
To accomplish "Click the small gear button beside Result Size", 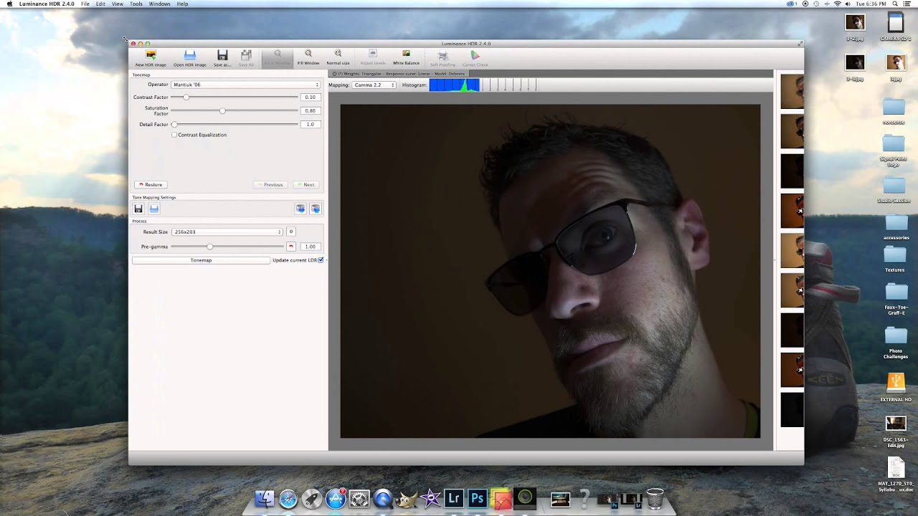I will coord(290,231).
